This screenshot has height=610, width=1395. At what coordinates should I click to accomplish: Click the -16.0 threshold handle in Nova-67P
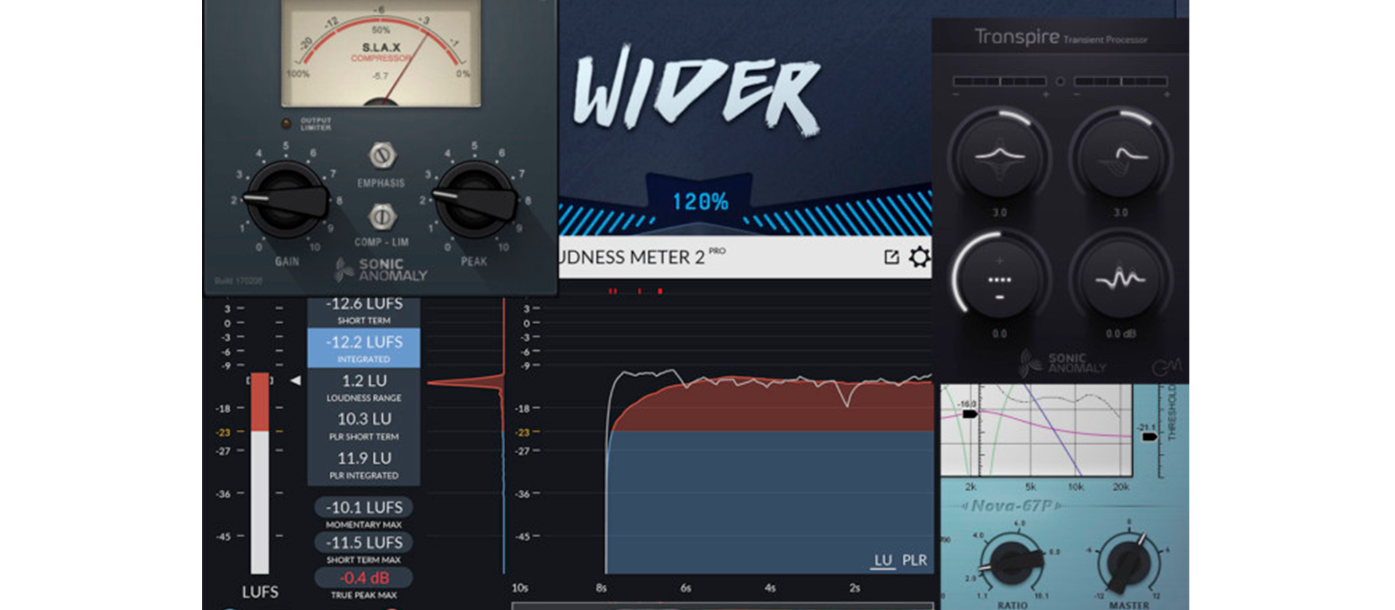point(969,413)
